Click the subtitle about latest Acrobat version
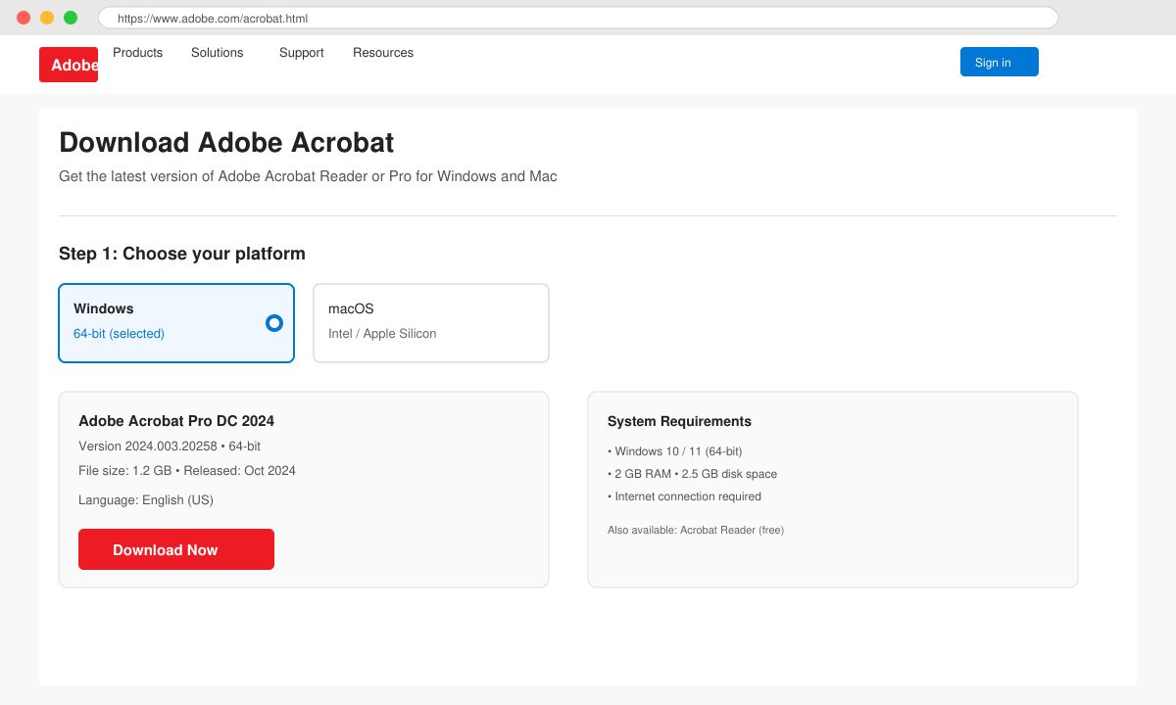 point(308,177)
